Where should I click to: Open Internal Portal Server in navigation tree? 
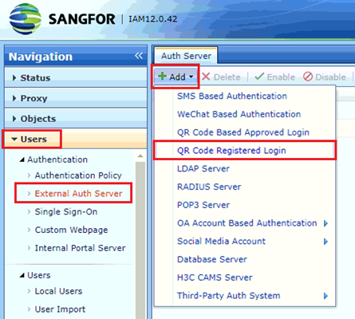pos(80,248)
